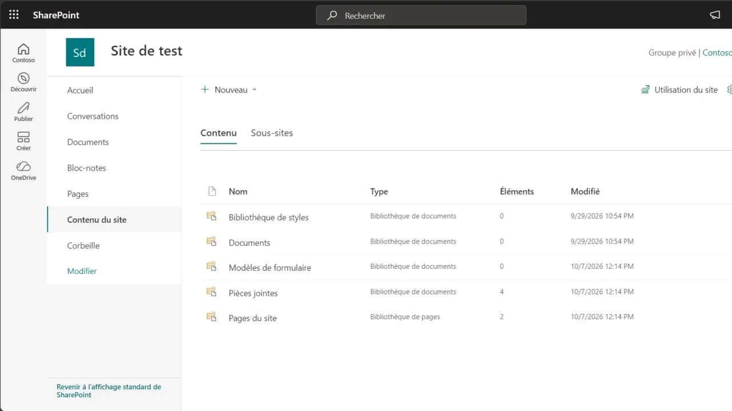732x411 pixels.
Task: Sort by the Type column header
Action: (x=379, y=191)
